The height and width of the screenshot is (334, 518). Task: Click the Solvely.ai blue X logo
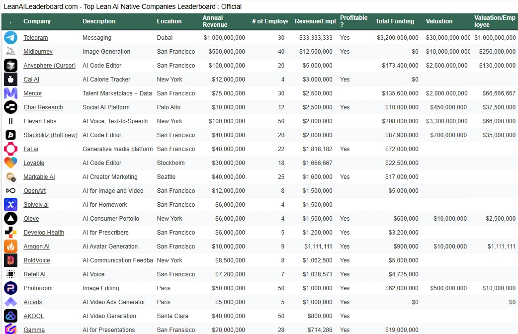tap(10, 204)
